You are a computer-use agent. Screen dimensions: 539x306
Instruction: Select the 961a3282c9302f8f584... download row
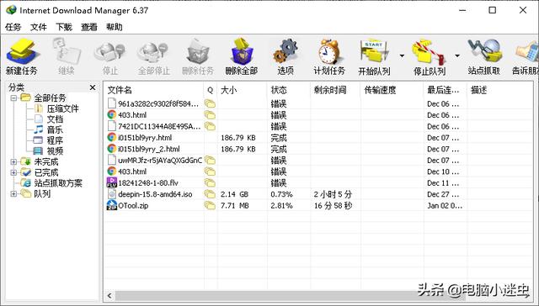318,103
